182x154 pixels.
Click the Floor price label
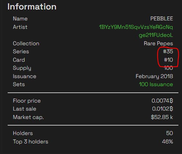click(27, 101)
